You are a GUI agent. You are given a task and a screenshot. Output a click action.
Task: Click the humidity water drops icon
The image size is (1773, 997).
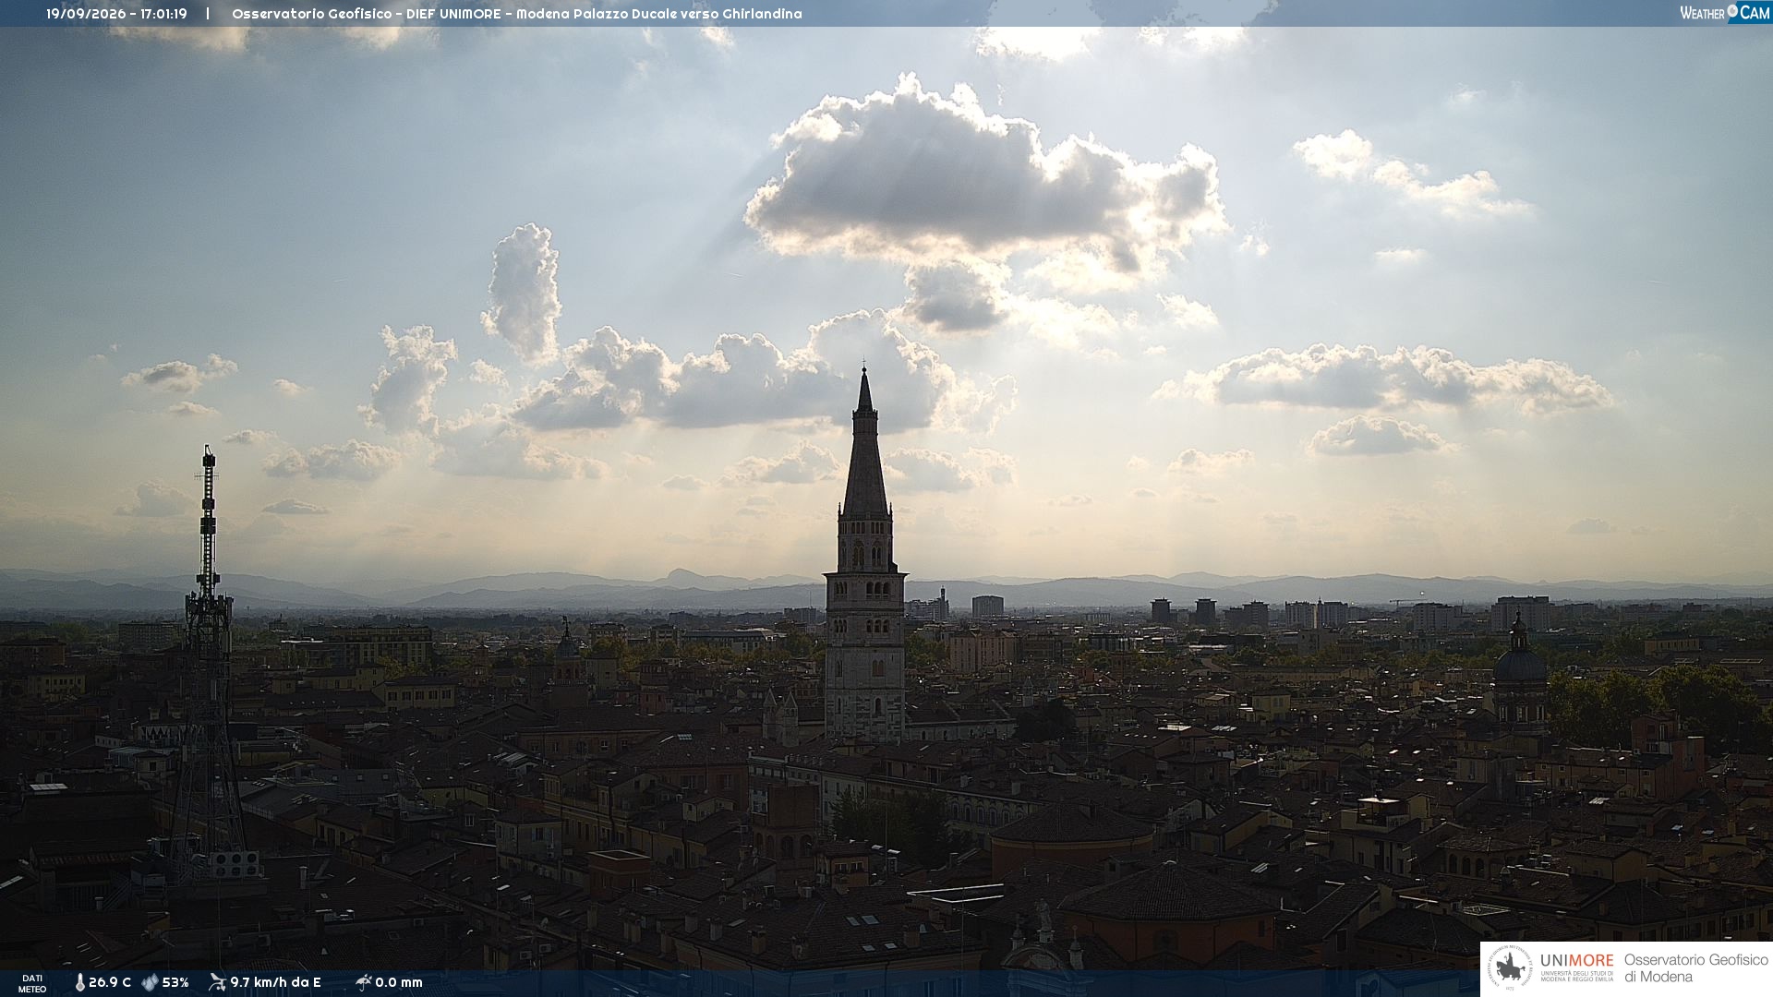(x=150, y=983)
